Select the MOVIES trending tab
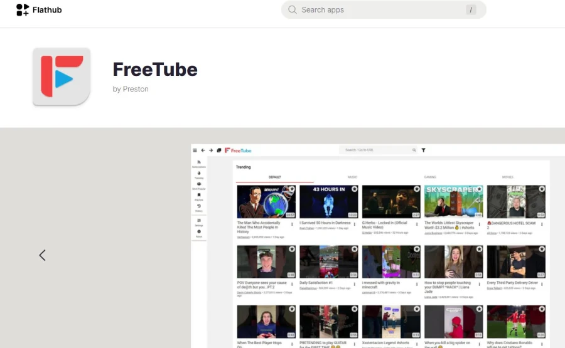Image resolution: width=565 pixels, height=348 pixels. [508, 177]
